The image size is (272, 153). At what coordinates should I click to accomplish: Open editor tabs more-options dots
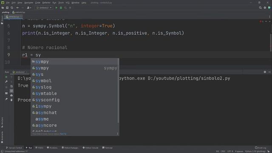coord(269,17)
